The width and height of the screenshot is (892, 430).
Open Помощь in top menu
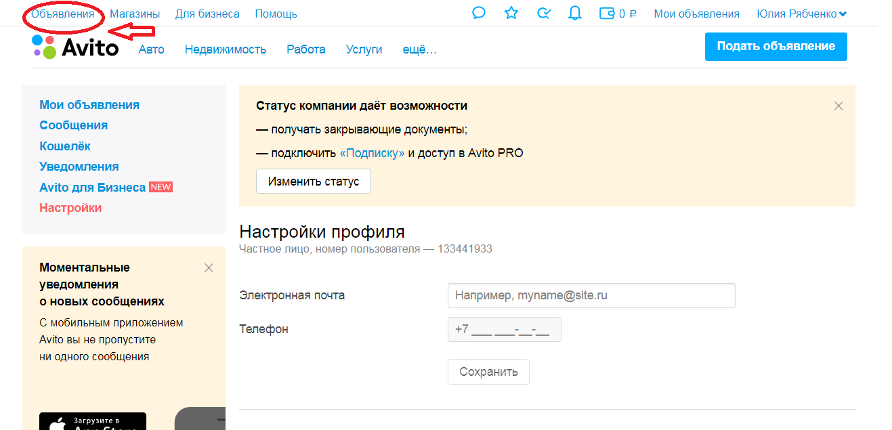[x=276, y=14]
